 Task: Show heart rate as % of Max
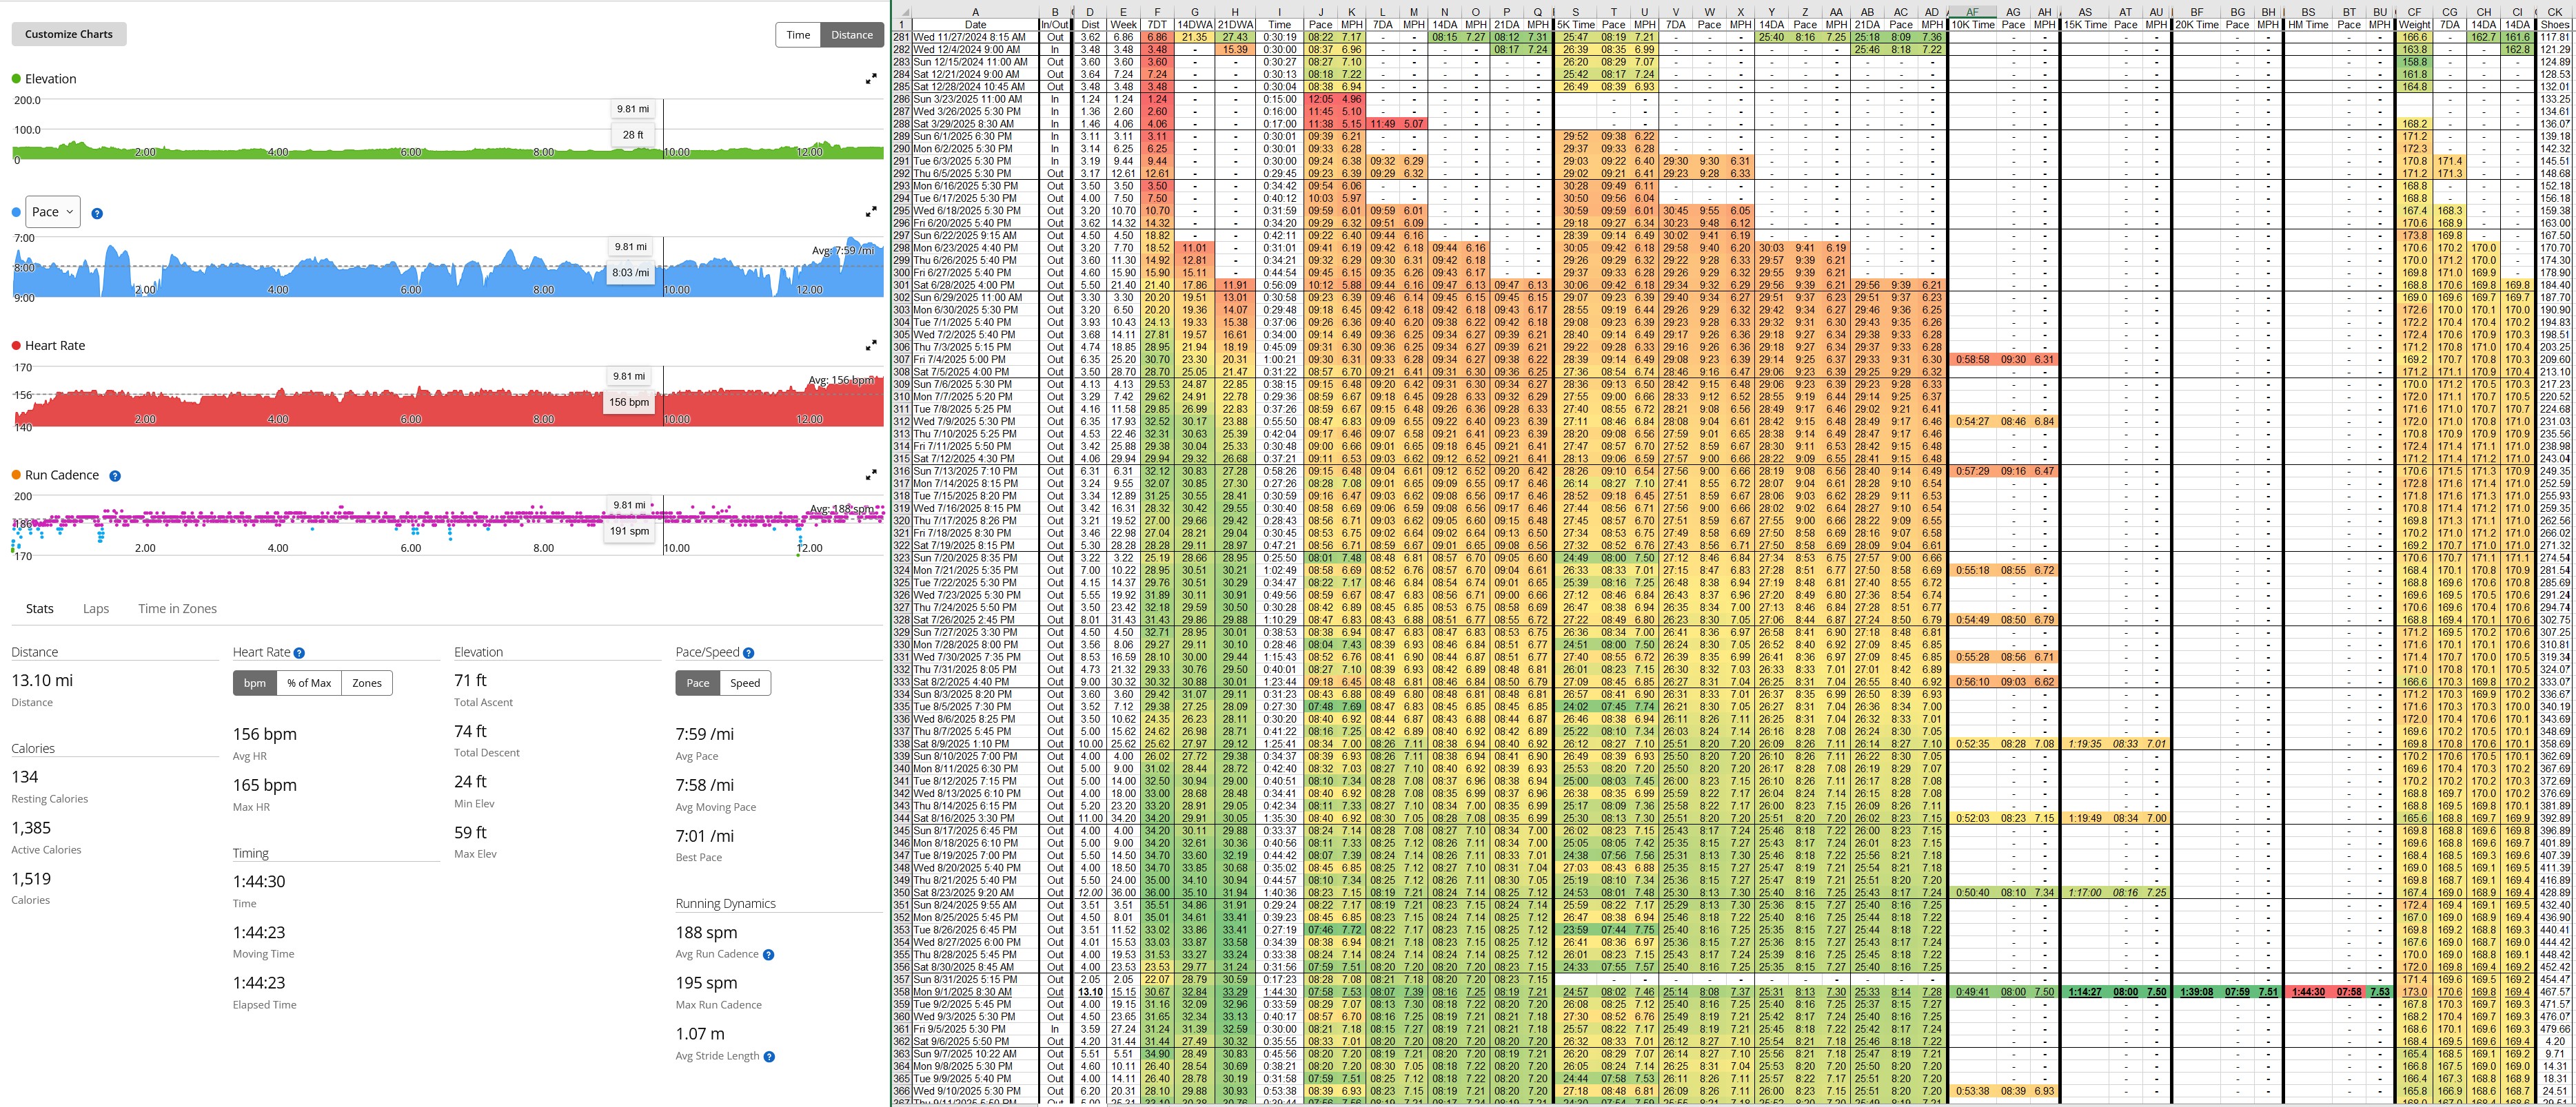(x=309, y=683)
